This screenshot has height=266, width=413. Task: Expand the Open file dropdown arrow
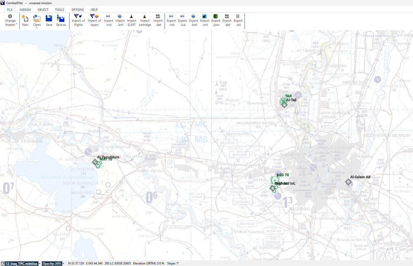(37, 28)
